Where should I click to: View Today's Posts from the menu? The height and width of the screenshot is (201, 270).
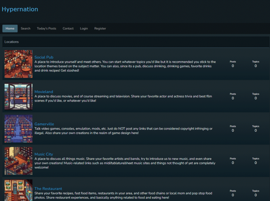tap(46, 28)
